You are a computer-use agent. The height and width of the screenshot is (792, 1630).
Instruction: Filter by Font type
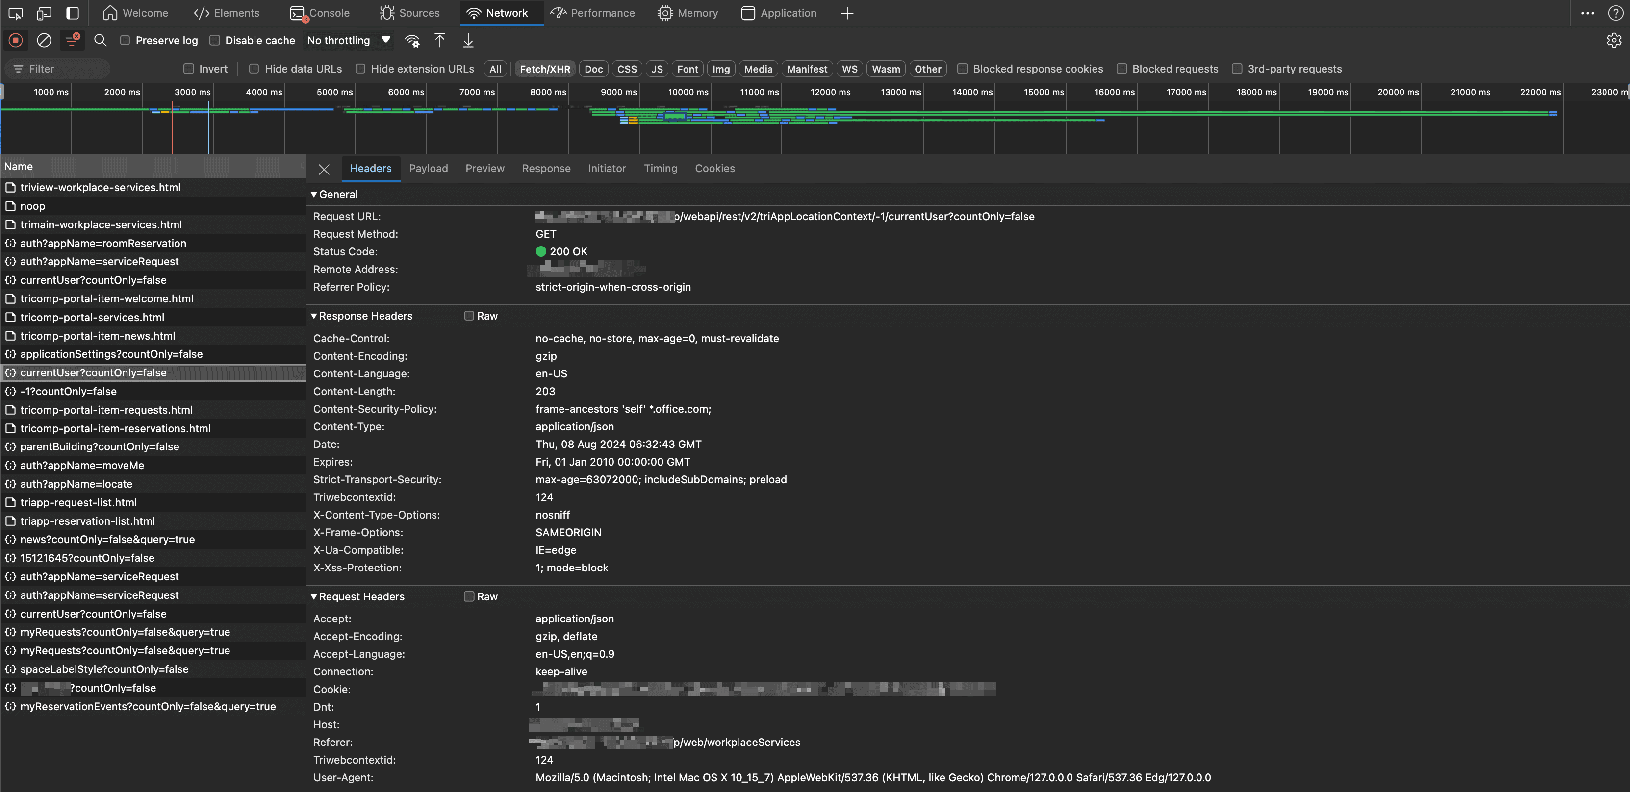click(688, 69)
